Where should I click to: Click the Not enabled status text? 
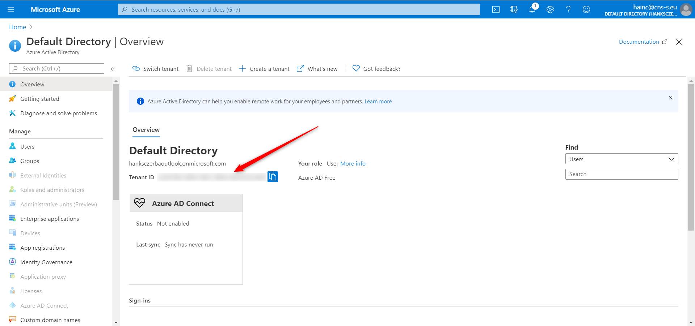point(173,223)
